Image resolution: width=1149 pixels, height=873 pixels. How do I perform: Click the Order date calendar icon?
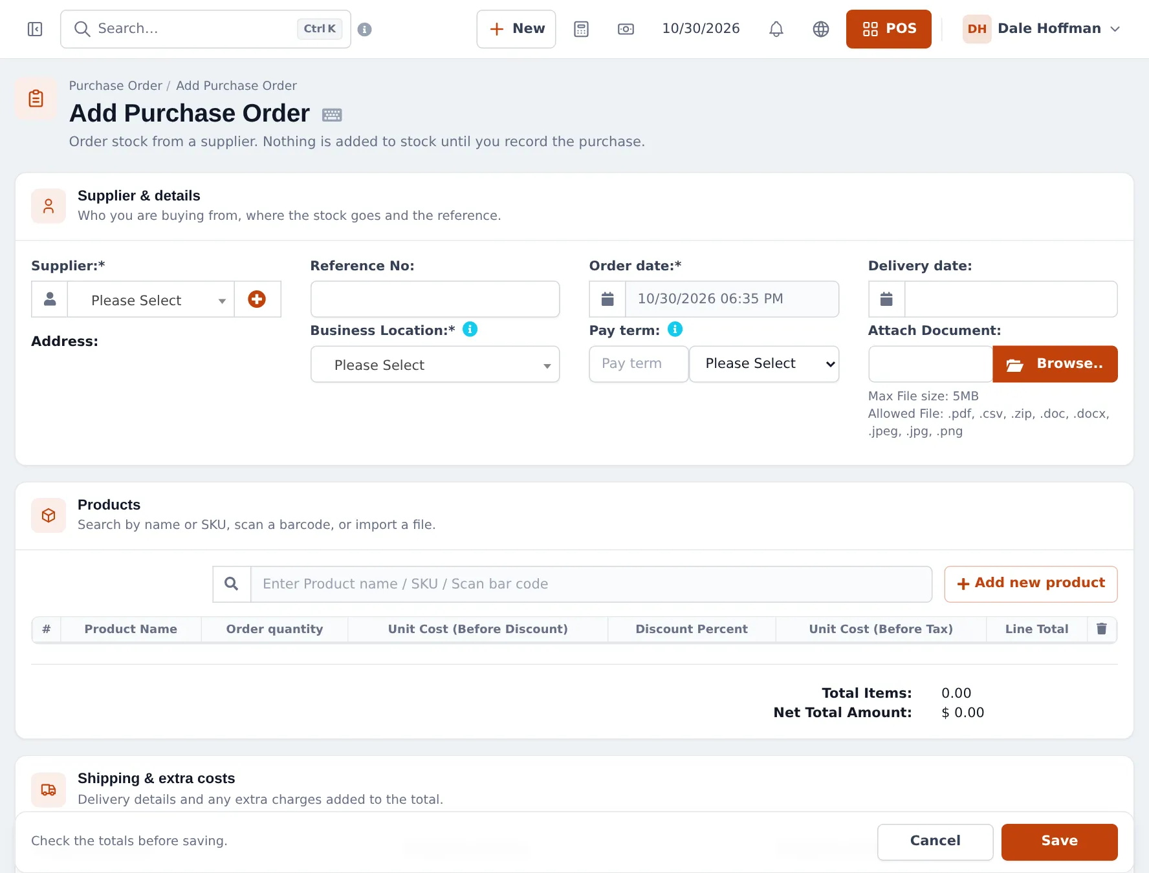(x=607, y=299)
